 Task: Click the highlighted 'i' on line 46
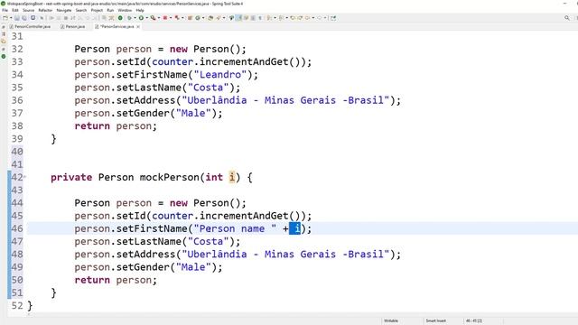(x=297, y=228)
